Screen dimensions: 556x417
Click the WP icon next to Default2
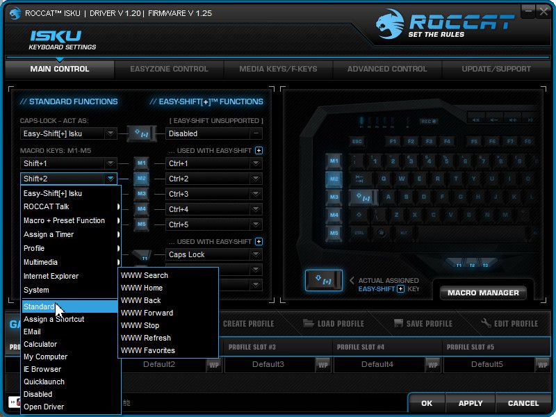tap(214, 365)
